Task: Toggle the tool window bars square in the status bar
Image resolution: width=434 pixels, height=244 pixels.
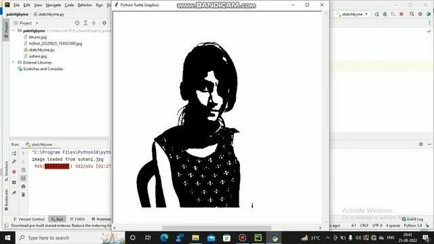Action: (x=6, y=226)
